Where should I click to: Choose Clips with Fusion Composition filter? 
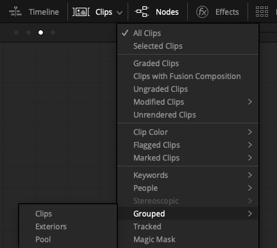[x=188, y=76]
